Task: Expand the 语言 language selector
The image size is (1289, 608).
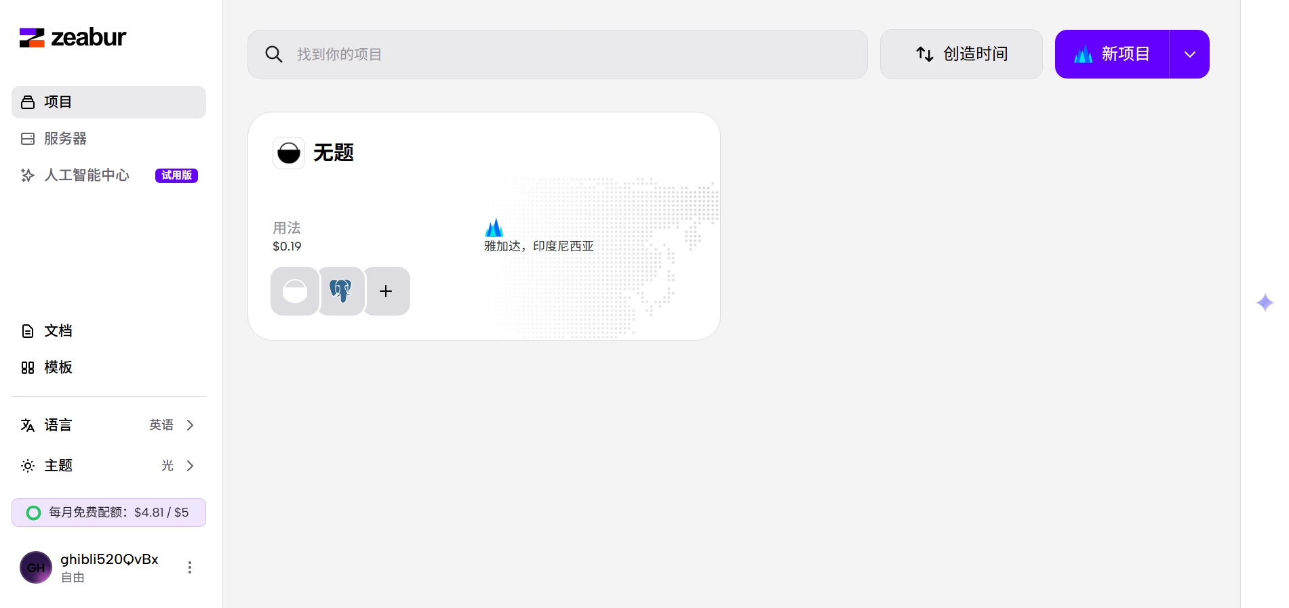Action: tap(108, 425)
